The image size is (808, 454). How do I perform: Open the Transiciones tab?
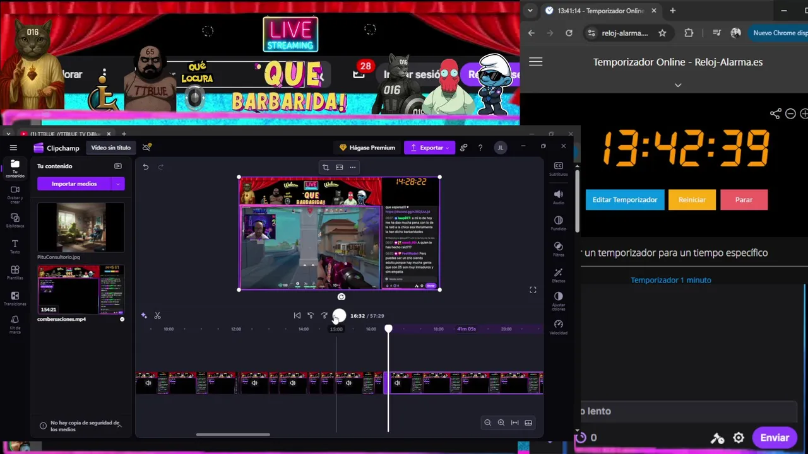[15, 299]
